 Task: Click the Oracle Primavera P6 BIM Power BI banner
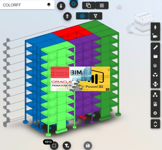(80, 79)
